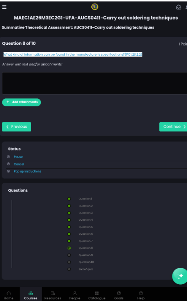Jump to Question 6 label
Screen dimensions: 187x301
[x=85, y=234]
